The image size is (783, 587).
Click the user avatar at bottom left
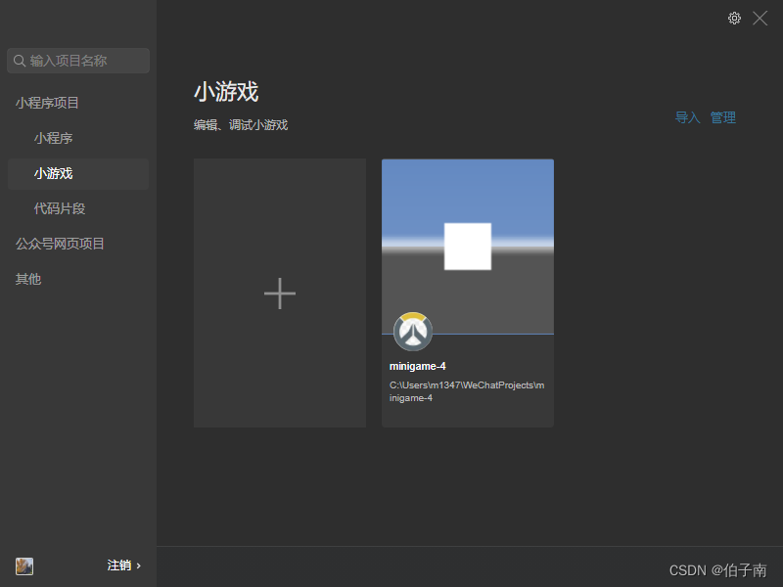coord(23,565)
